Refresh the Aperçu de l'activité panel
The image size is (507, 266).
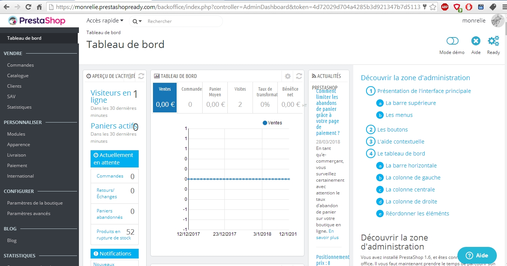coord(141,76)
